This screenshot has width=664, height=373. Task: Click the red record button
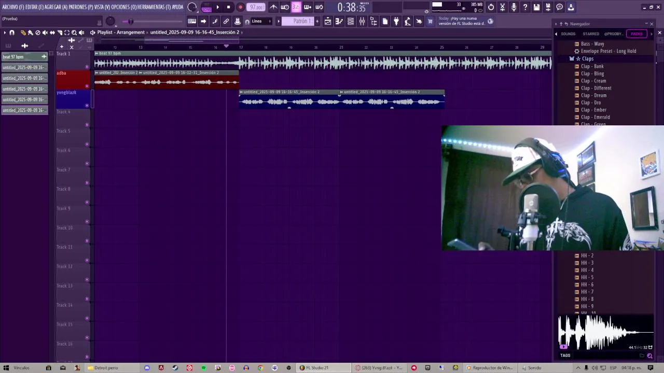[240, 7]
